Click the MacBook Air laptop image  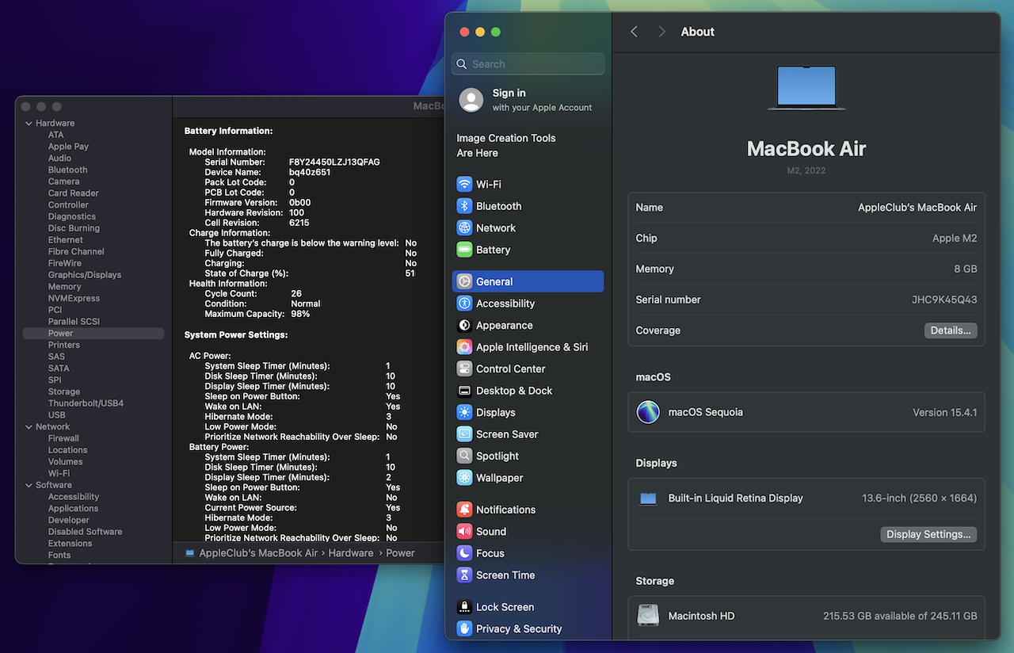(x=806, y=88)
